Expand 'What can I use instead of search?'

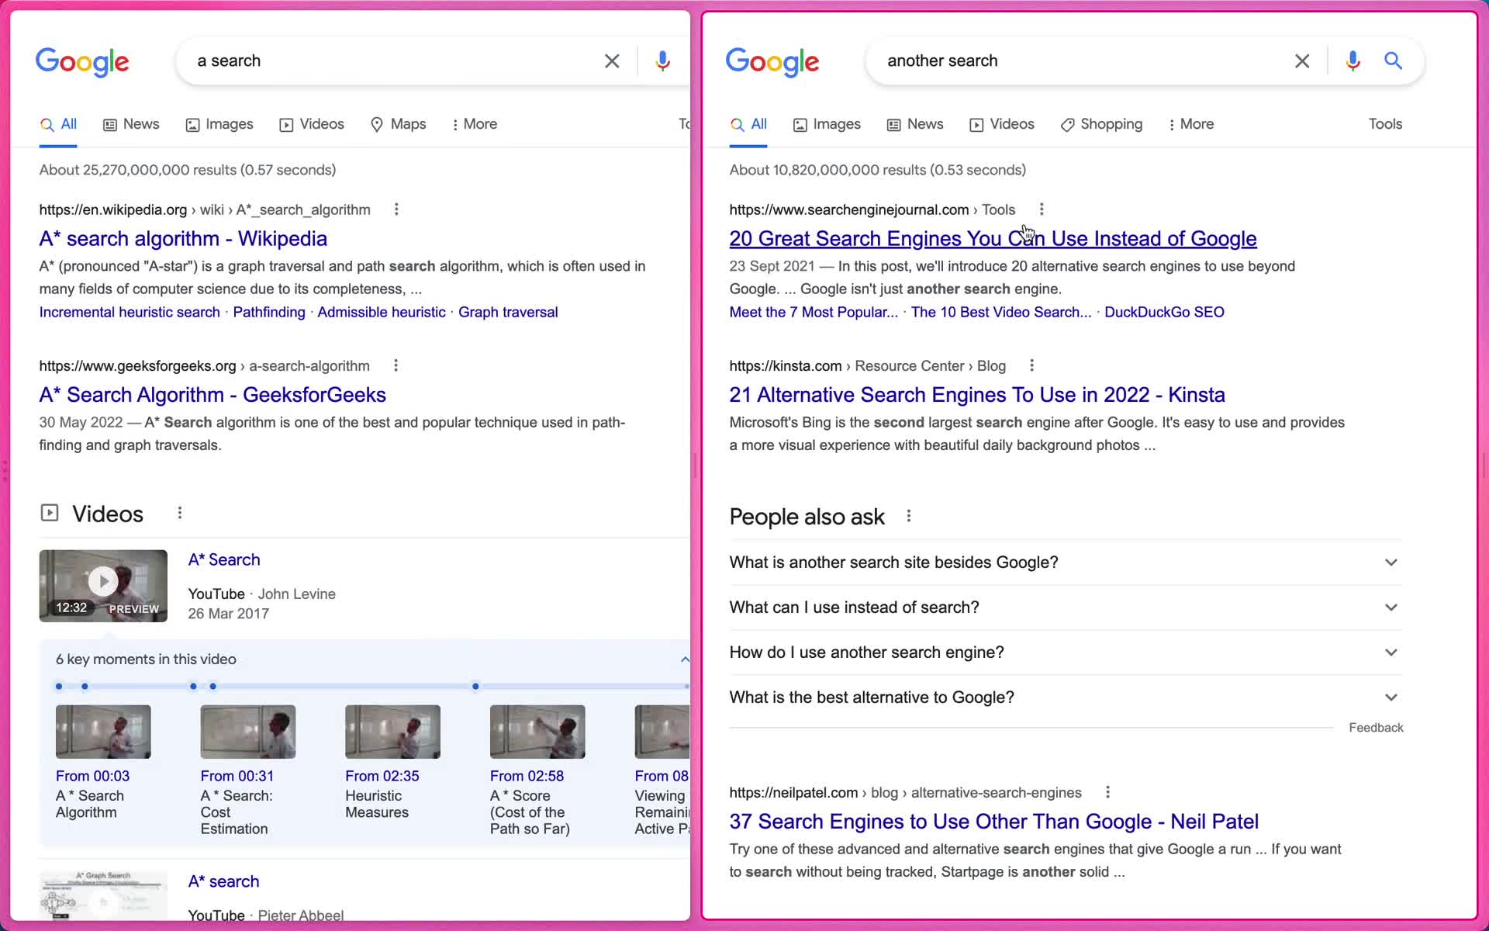coord(1059,606)
